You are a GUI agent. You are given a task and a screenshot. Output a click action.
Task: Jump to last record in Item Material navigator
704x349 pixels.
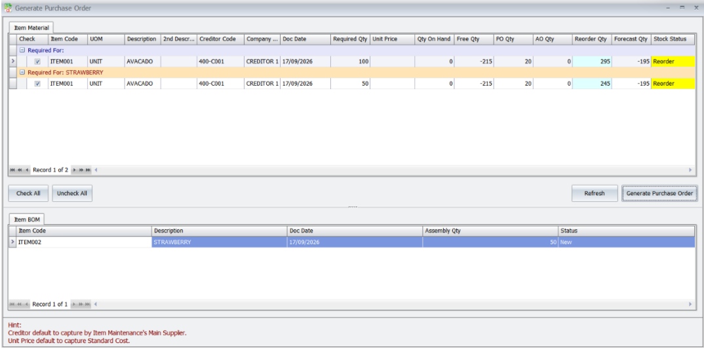coord(88,170)
